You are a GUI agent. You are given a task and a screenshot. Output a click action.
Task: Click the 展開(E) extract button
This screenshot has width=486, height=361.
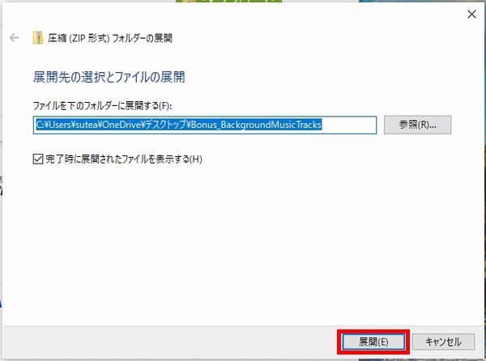pyautogui.click(x=373, y=342)
